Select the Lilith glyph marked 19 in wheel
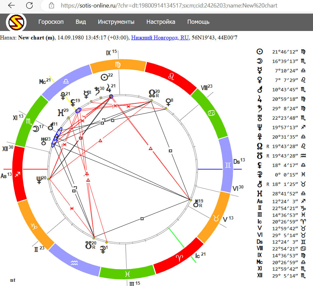The width and height of the screenshot is (313, 286). [73, 102]
